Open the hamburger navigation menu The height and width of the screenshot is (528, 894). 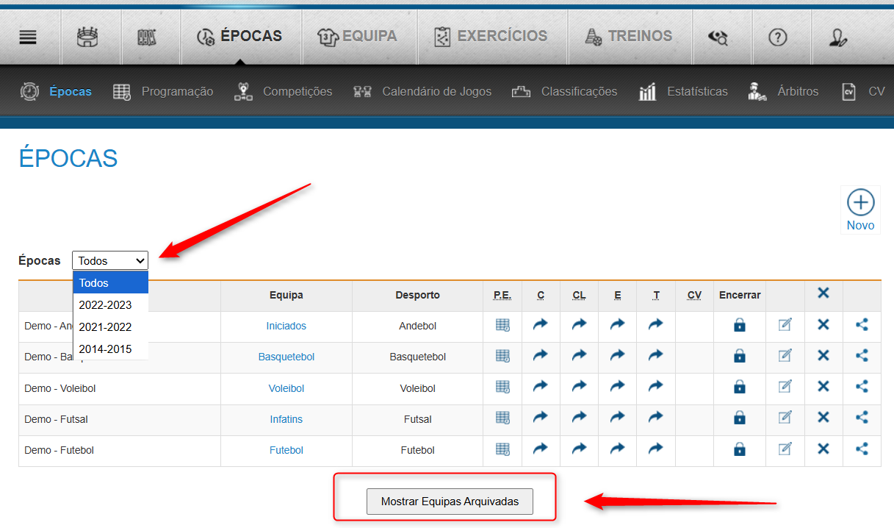point(29,36)
